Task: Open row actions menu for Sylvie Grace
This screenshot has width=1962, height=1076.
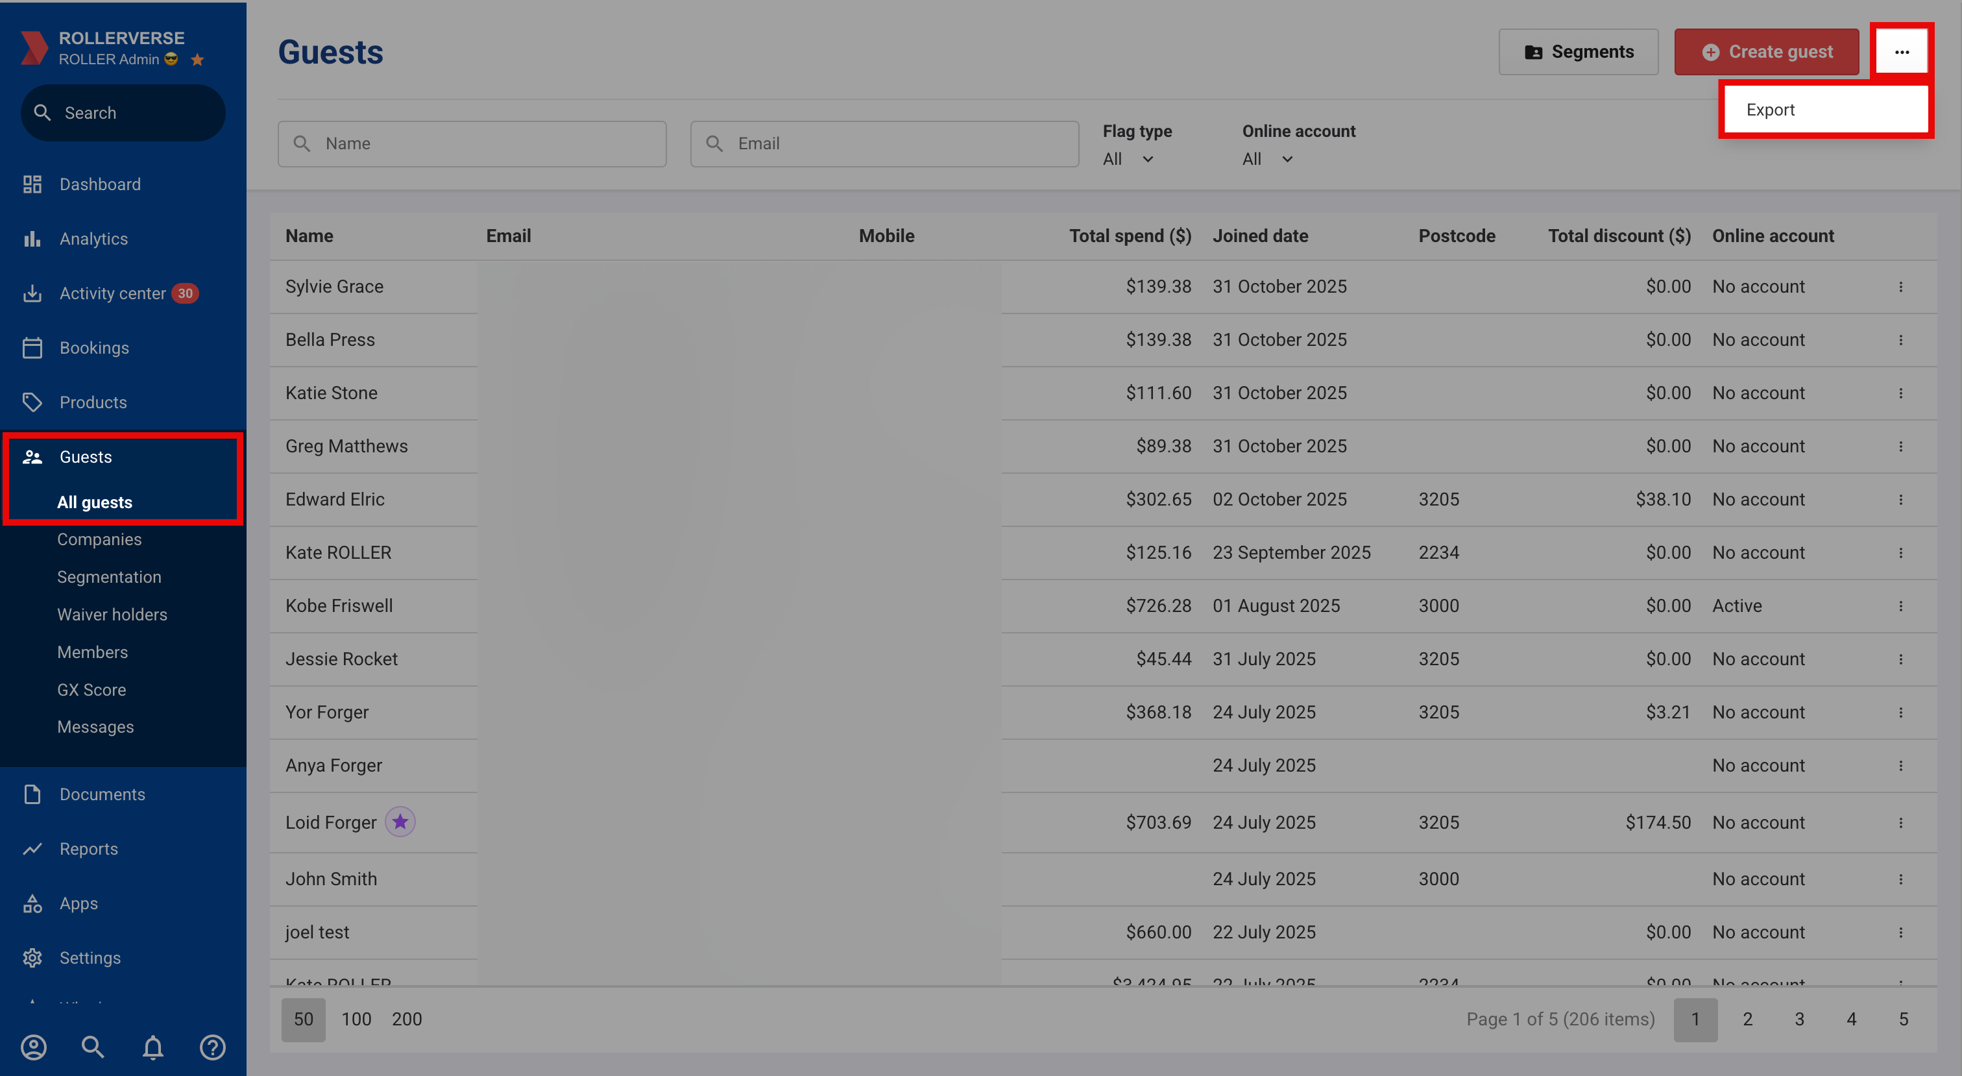Action: (1900, 287)
